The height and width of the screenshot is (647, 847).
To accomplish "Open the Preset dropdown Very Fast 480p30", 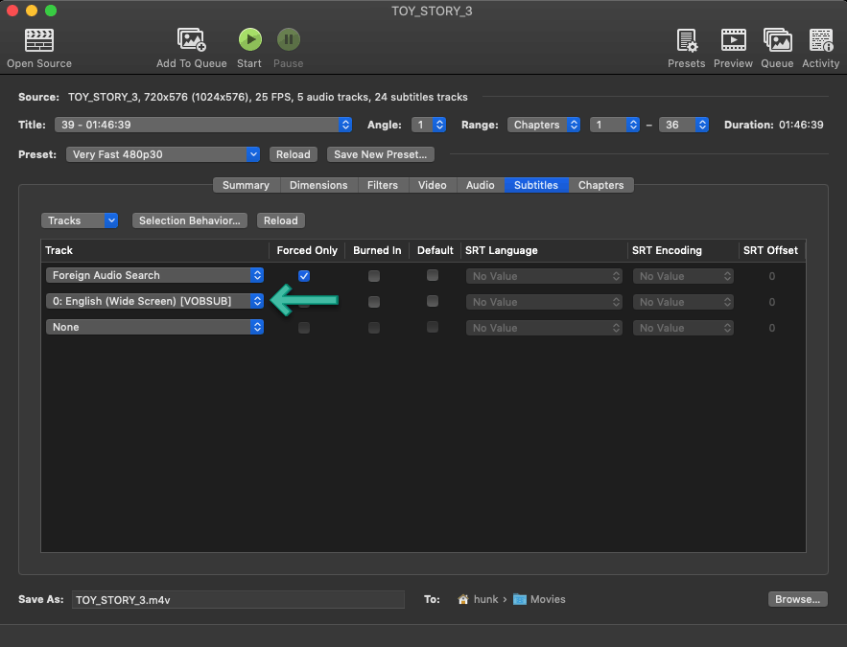I will (x=163, y=154).
